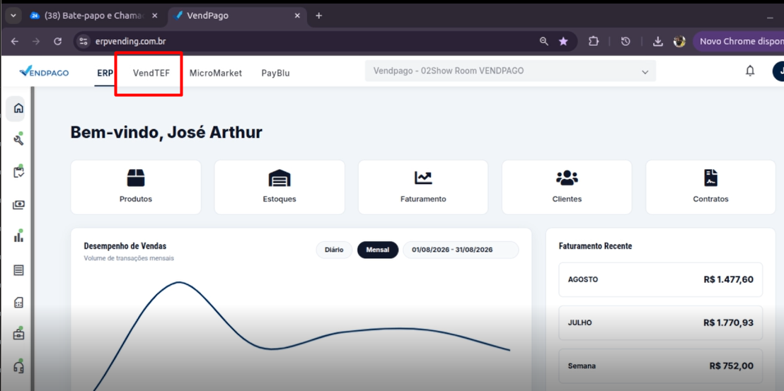784x391 pixels.
Task: Select the Mensal chart view
Action: [x=378, y=250]
